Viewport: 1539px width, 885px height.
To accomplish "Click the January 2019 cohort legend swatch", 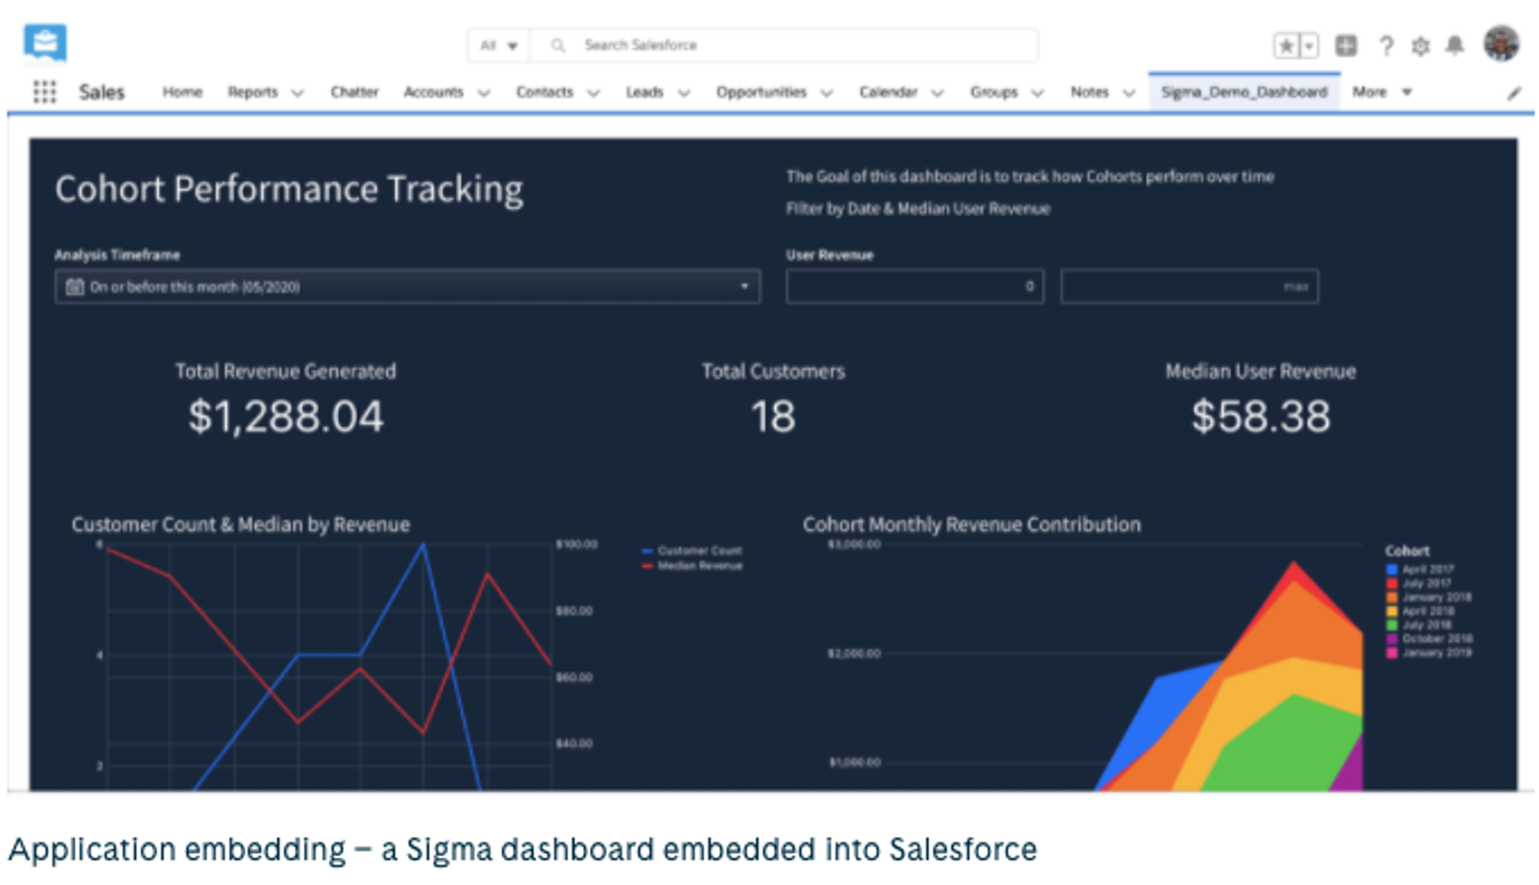I will pyautogui.click(x=1391, y=653).
